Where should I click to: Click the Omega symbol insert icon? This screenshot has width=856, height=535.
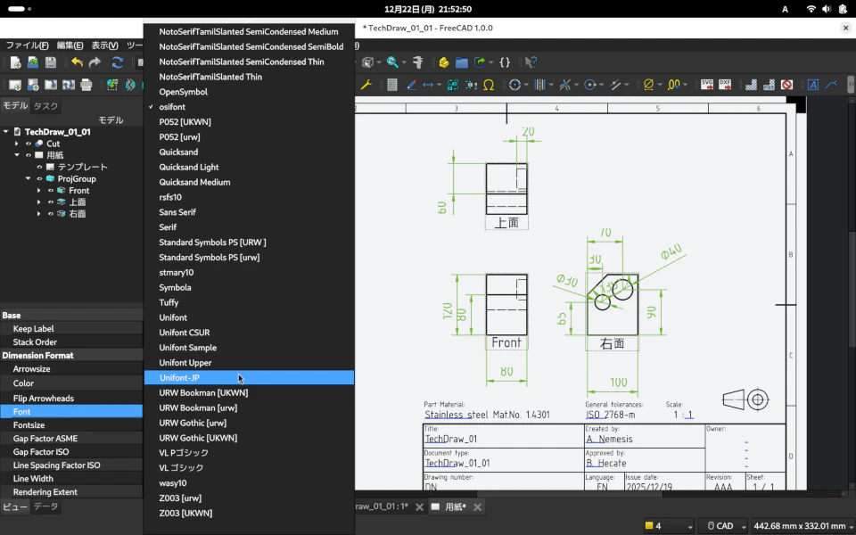tap(489, 85)
